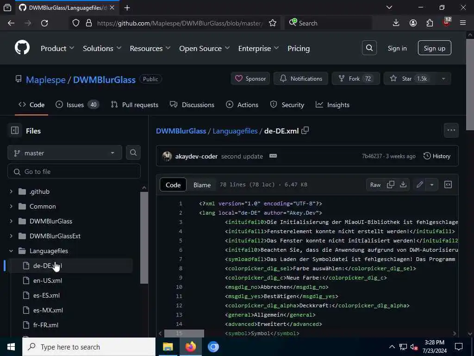474x356 pixels.
Task: Download the raw file icon
Action: [403, 184]
